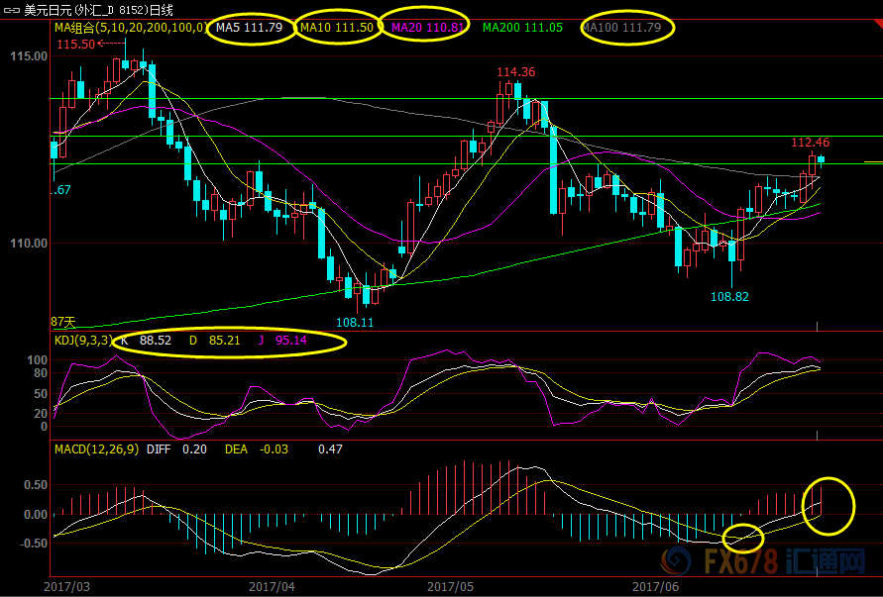Open the MA组合(5,10,20,200,100,0) indicator label
The image size is (883, 597).
coord(130,27)
